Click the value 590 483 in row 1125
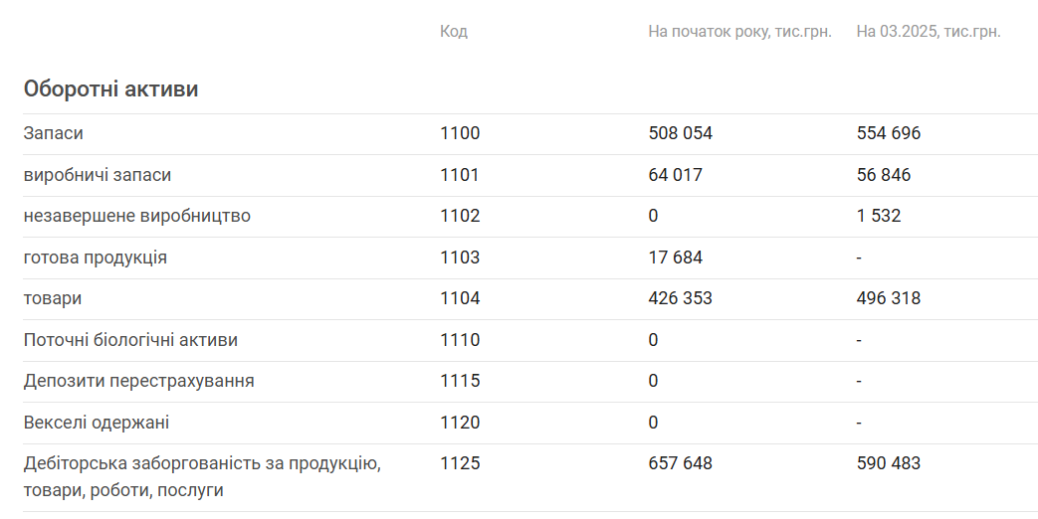This screenshot has width=1038, height=519. pos(889,463)
